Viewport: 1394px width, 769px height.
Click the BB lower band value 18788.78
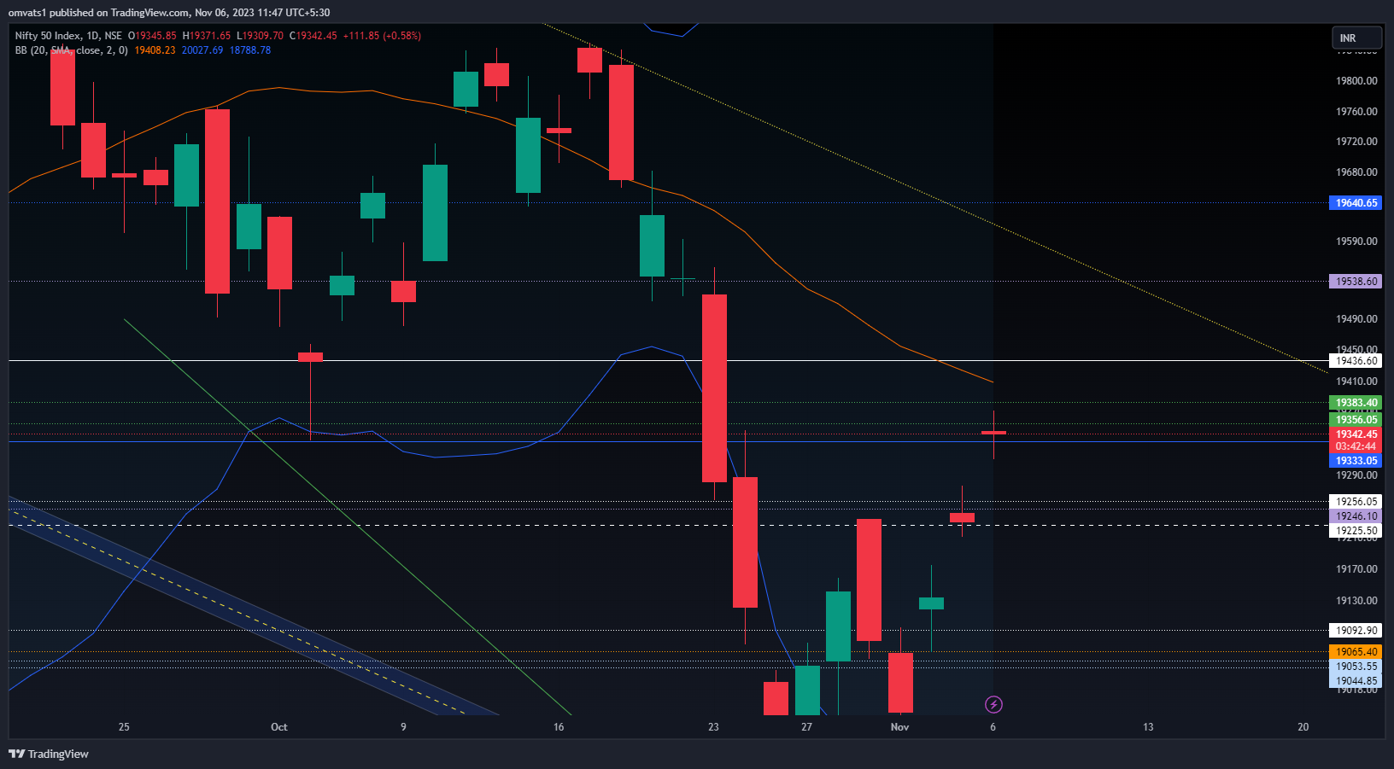[x=250, y=50]
